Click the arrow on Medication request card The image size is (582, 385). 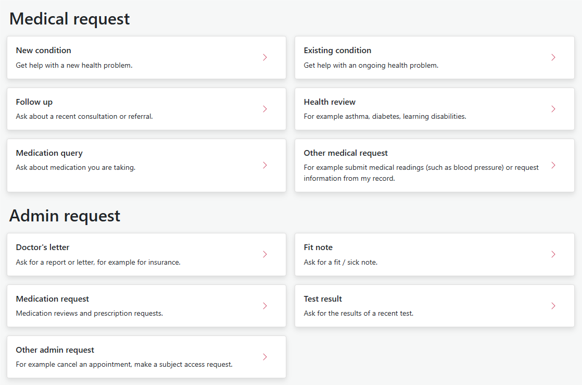pyautogui.click(x=265, y=306)
